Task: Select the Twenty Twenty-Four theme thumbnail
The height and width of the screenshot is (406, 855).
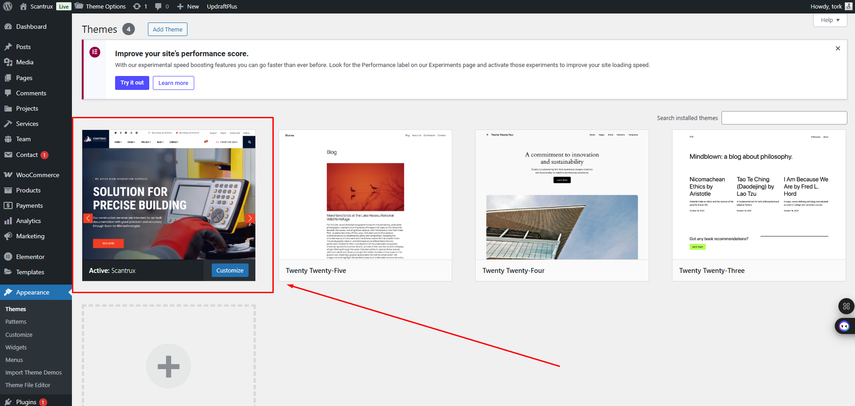Action: tap(562, 195)
